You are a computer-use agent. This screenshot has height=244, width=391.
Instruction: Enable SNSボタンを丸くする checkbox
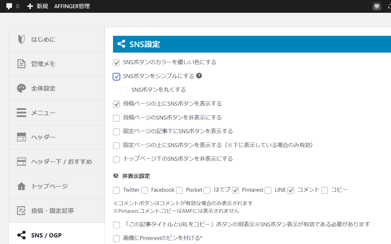click(x=125, y=90)
